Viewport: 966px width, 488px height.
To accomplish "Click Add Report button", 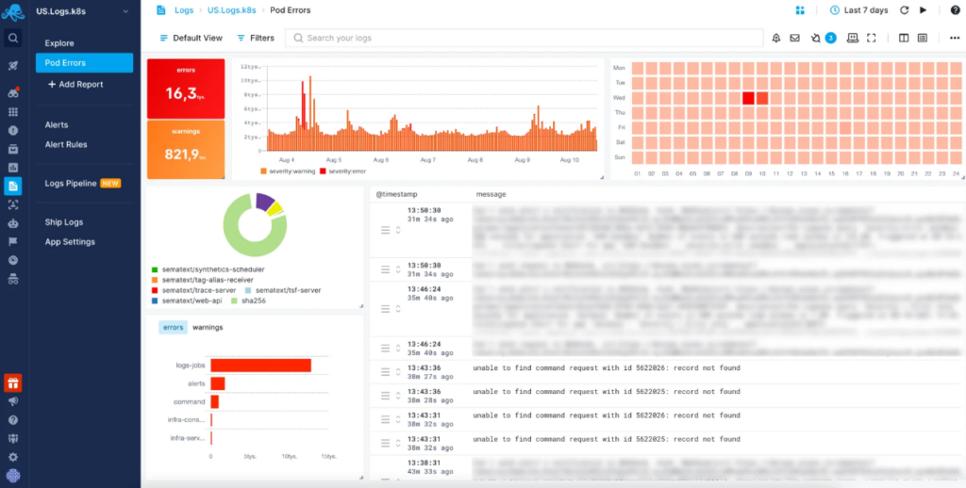I will pos(75,84).
